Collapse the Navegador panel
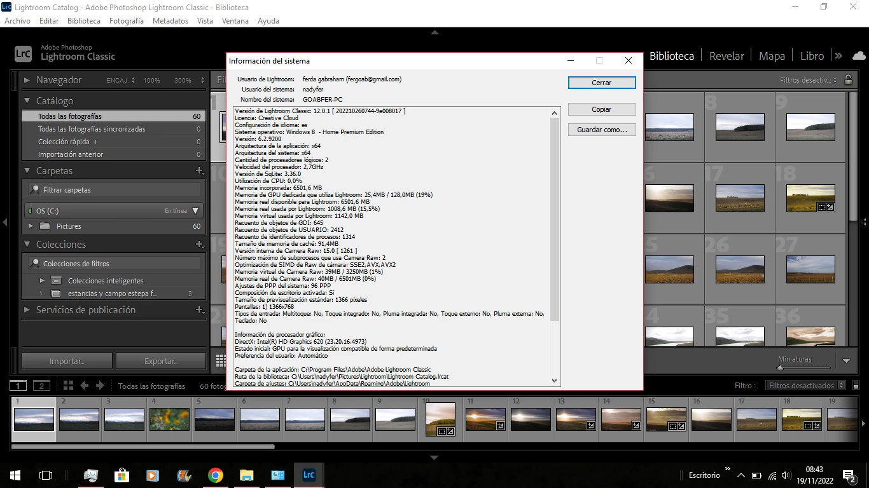The width and height of the screenshot is (869, 488). tap(27, 80)
